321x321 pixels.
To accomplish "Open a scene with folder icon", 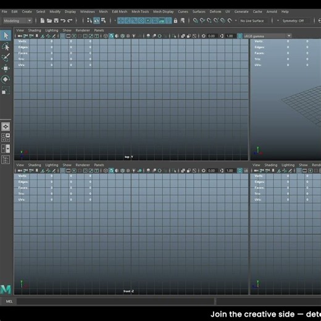I will pos(49,20).
